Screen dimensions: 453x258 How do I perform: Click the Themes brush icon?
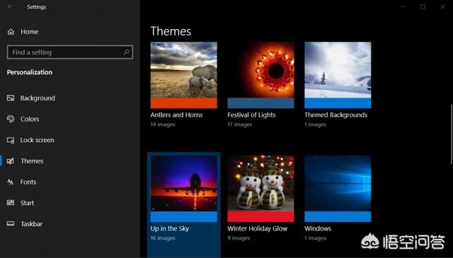pos(11,161)
